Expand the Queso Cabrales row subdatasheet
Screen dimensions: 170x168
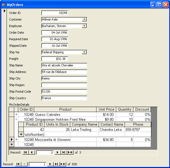tap(16, 114)
